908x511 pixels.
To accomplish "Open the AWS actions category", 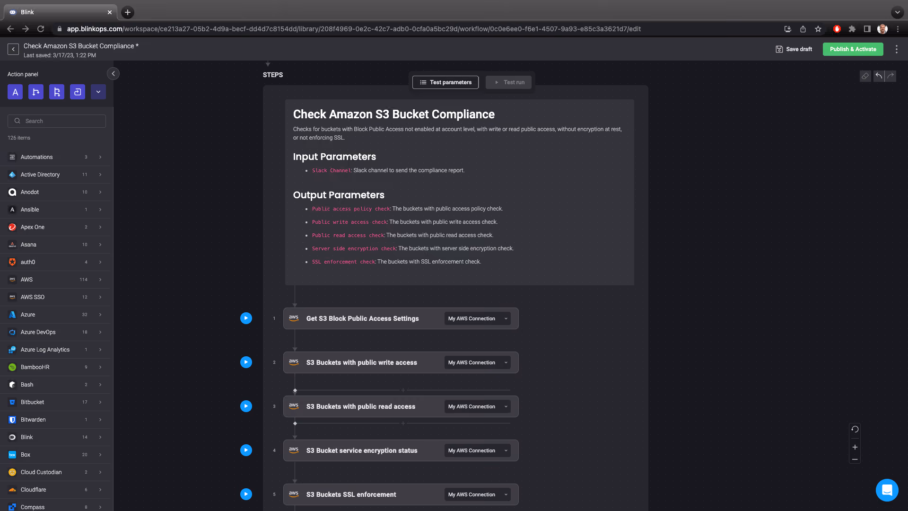I will [55, 280].
